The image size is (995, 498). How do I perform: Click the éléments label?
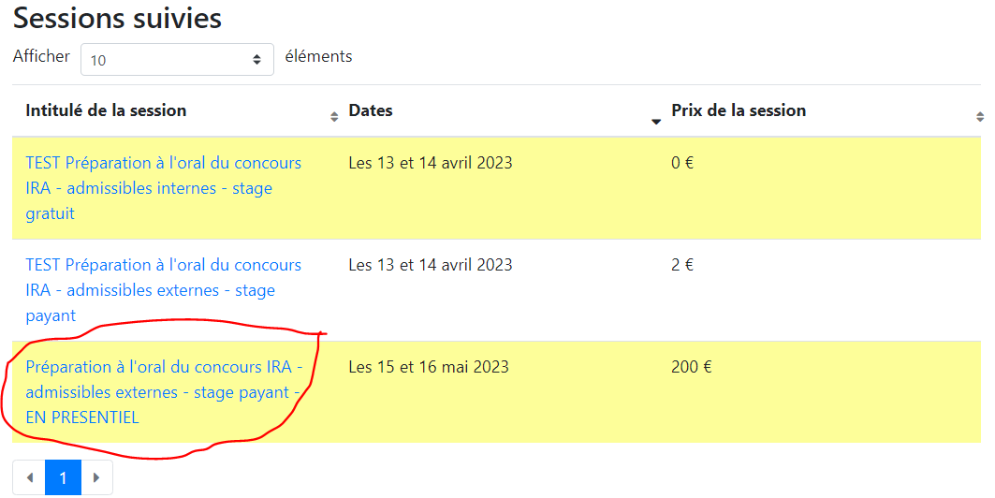tap(318, 56)
